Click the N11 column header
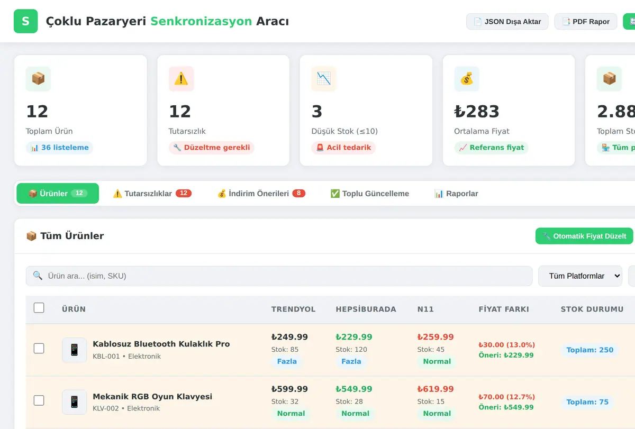The width and height of the screenshot is (635, 429). point(425,309)
